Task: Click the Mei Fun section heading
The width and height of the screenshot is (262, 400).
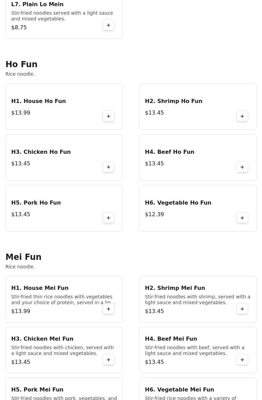Action: 23,257
